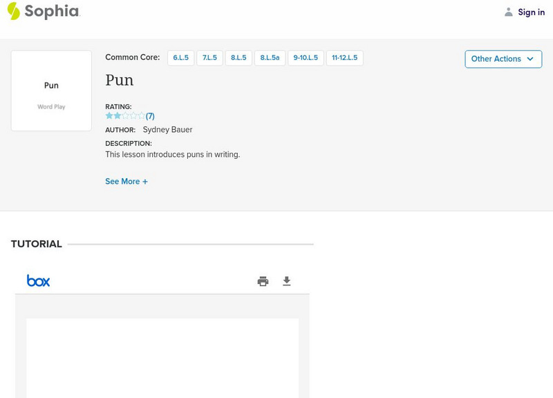This screenshot has height=398, width=553.
Task: Expand See More lesson details
Action: coord(126,182)
